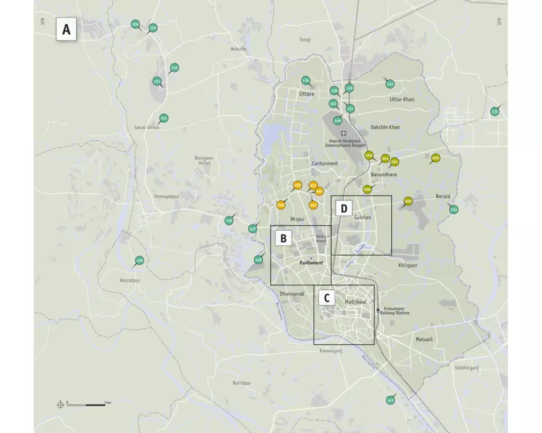The image size is (542, 433).
Task: Open inset map C label
Action: 326,298
